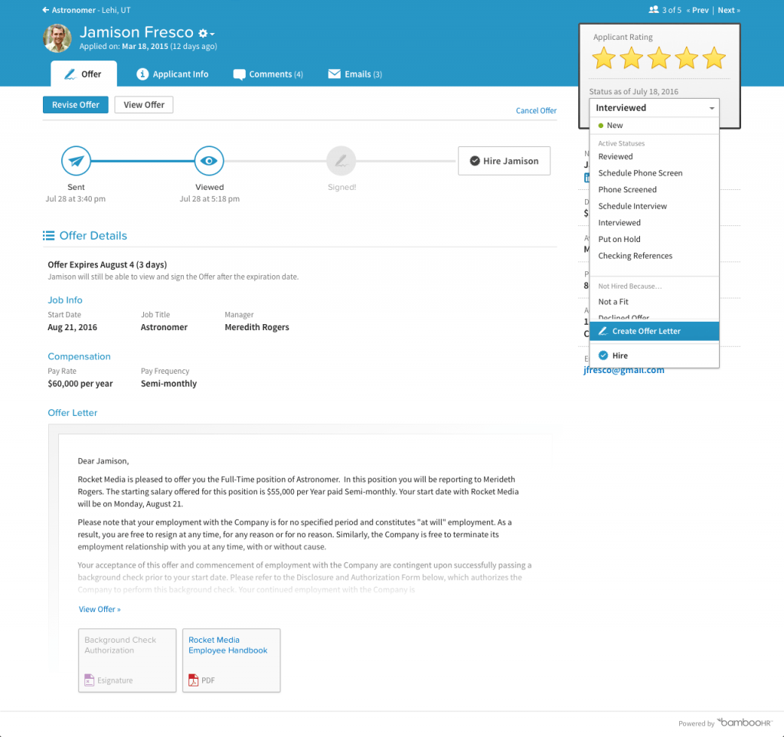The width and height of the screenshot is (784, 737).
Task: Click the Aug 21, 2016 start date
Action: 72,327
